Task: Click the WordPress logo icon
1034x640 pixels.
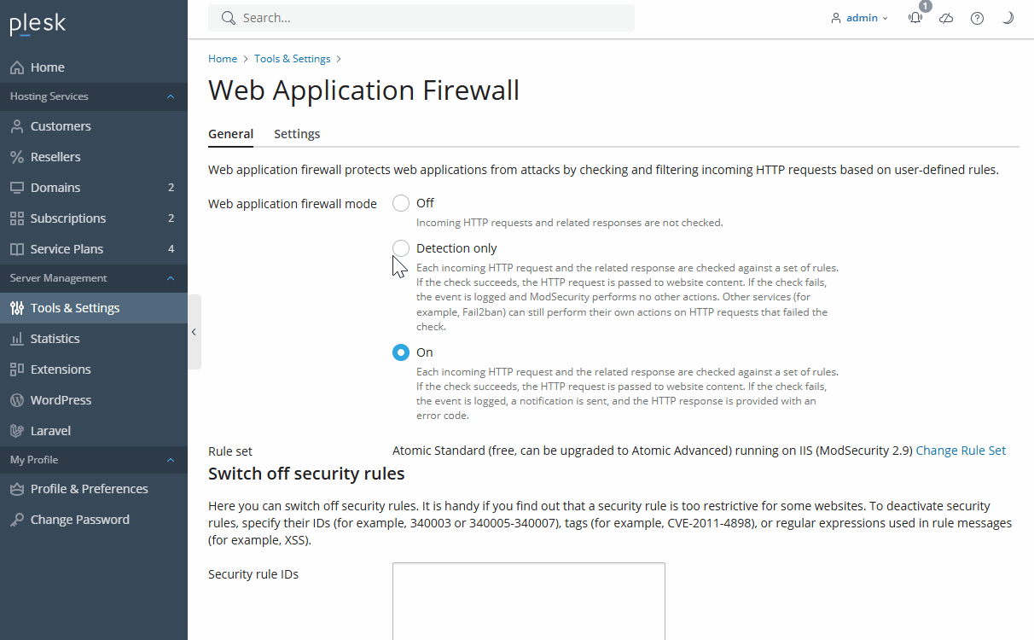Action: (17, 400)
